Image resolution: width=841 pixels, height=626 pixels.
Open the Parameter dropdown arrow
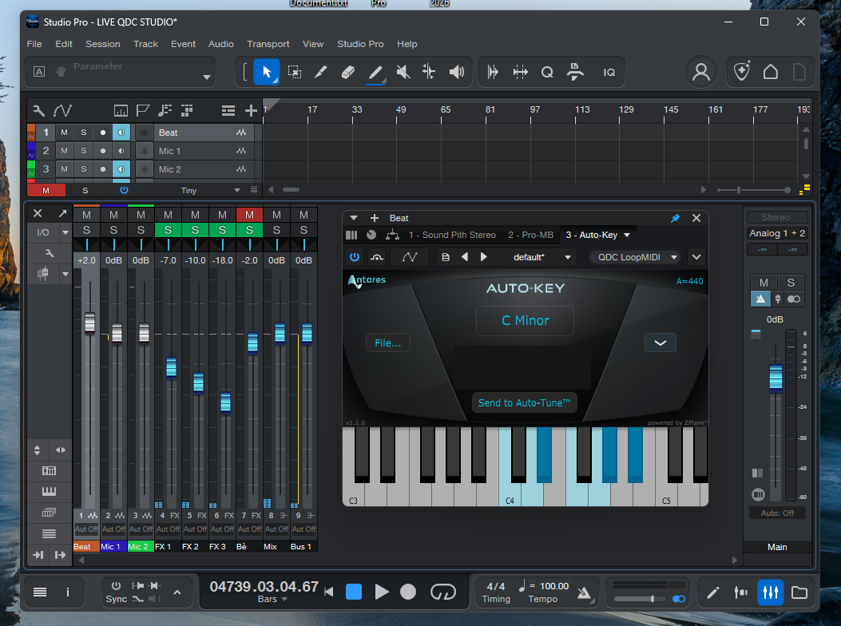click(x=207, y=77)
